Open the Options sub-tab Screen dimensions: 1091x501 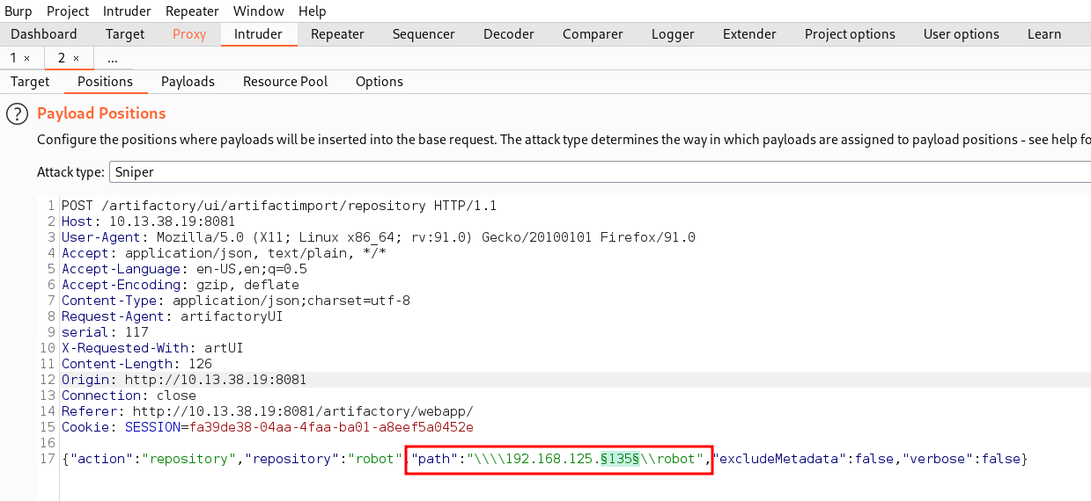click(x=380, y=81)
